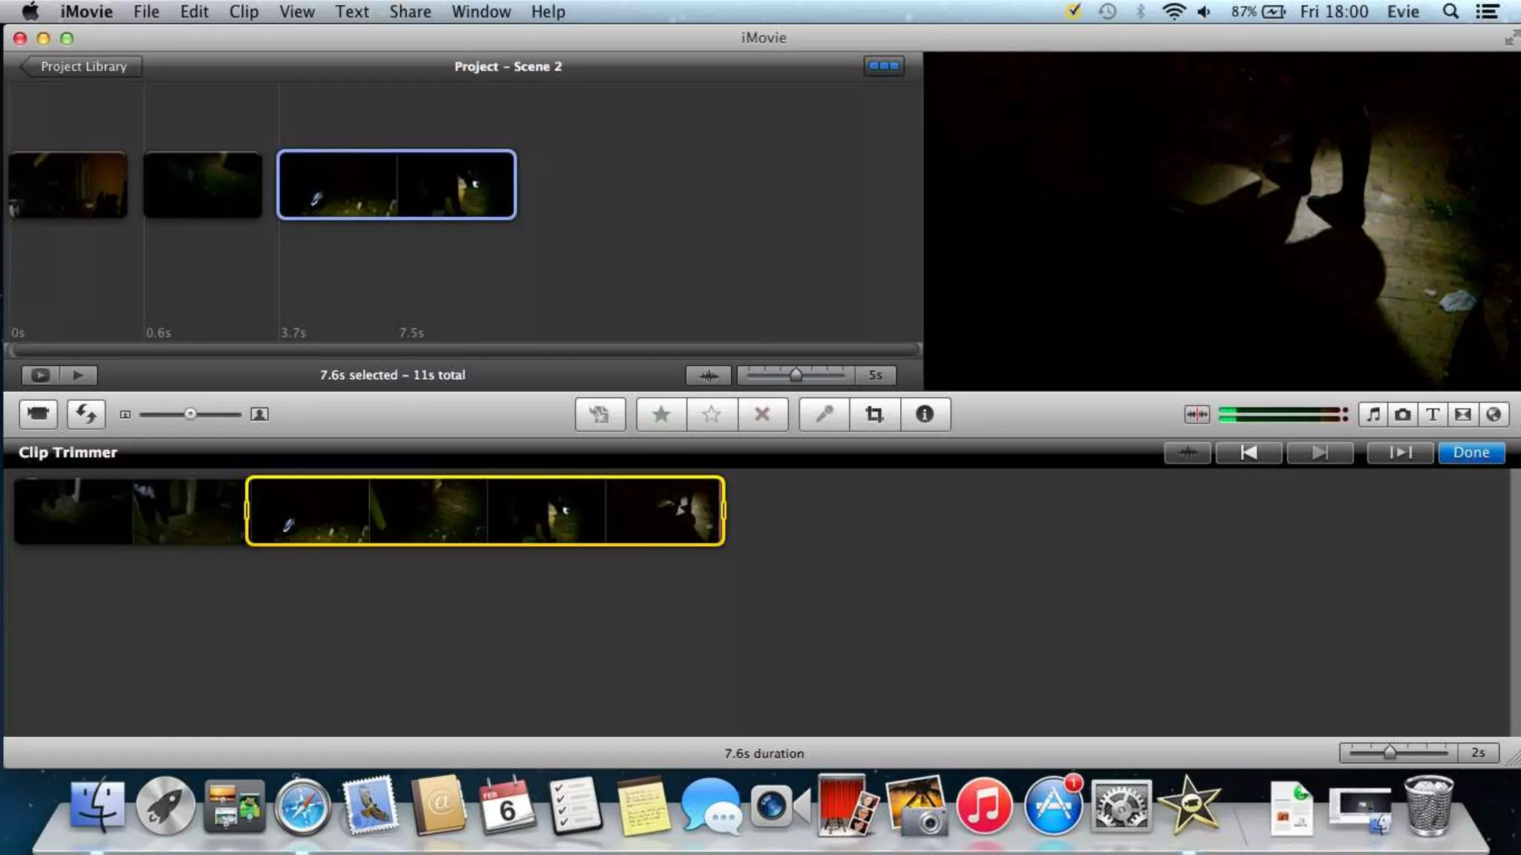Open the Clip menu
This screenshot has width=1521, height=855.
pos(244,12)
